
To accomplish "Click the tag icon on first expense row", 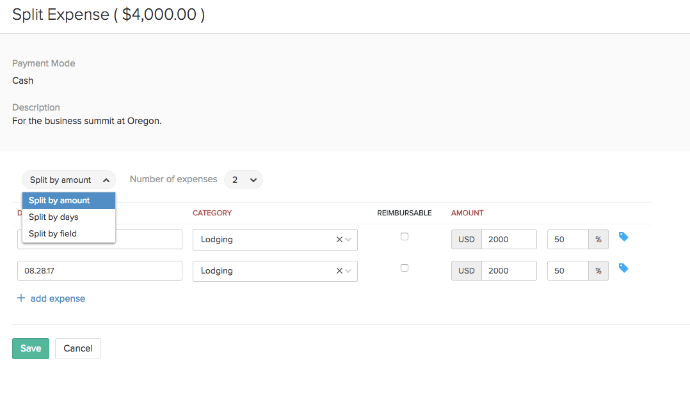I will coord(623,237).
